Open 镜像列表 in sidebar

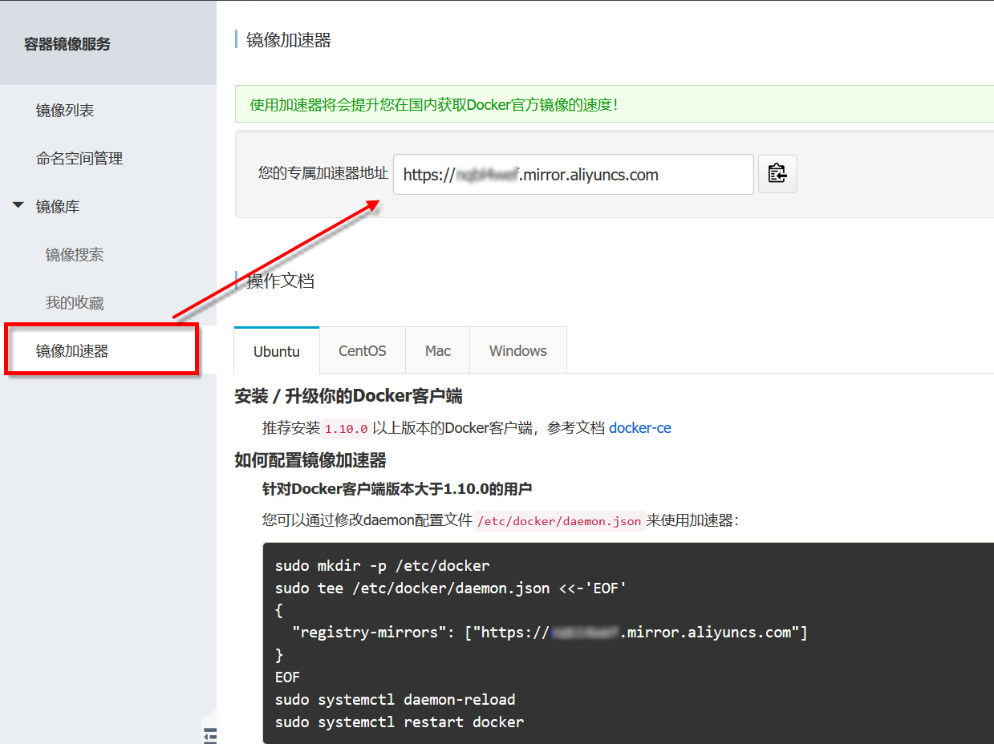[65, 111]
